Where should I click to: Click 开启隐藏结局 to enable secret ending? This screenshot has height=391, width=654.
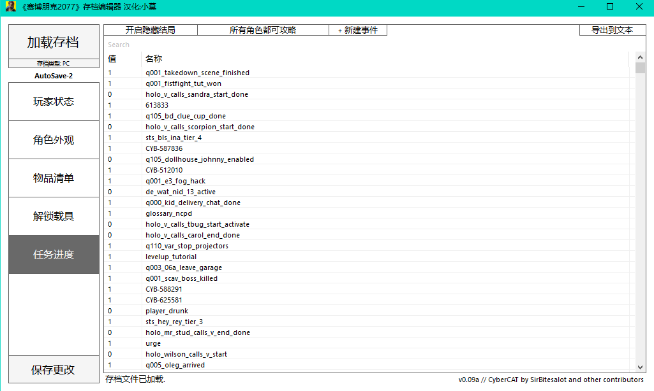click(x=151, y=30)
